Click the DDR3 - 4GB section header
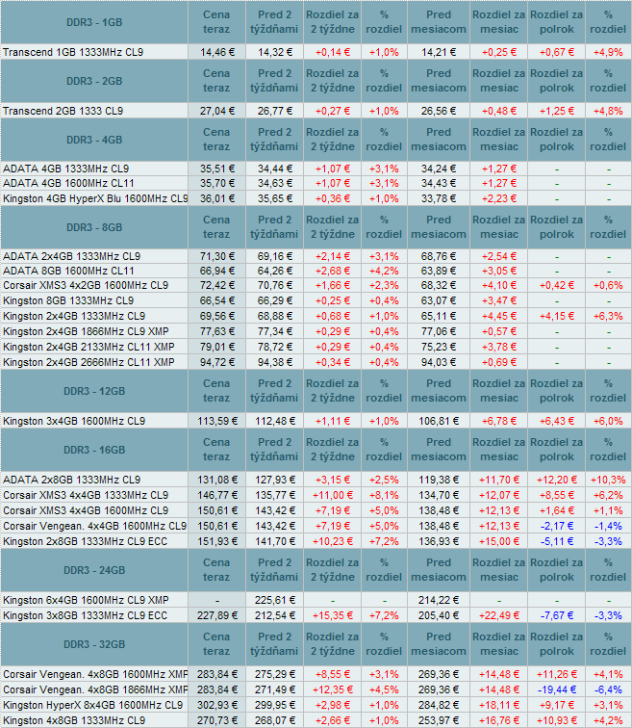 click(94, 140)
